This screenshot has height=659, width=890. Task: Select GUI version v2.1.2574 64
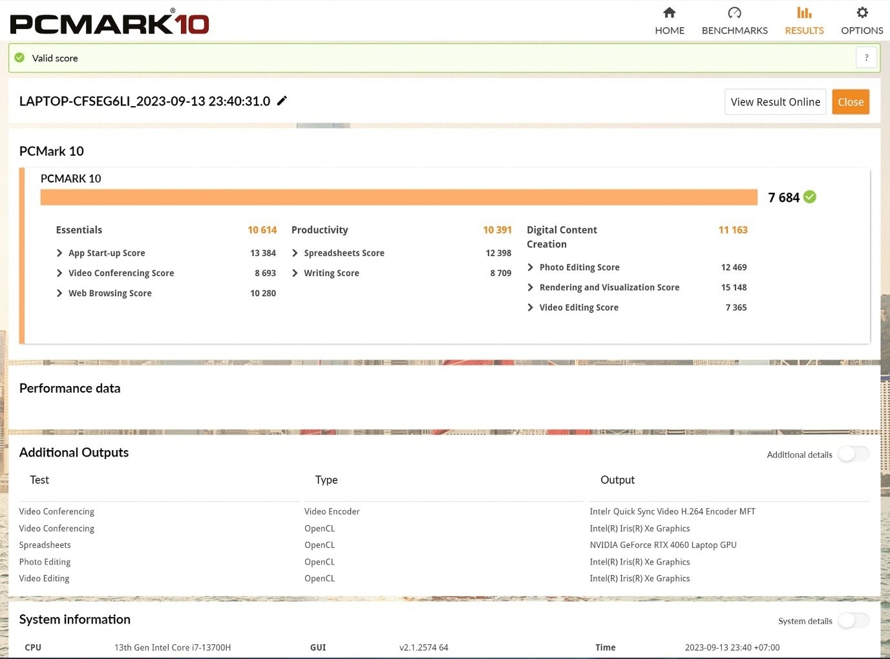pyautogui.click(x=424, y=647)
